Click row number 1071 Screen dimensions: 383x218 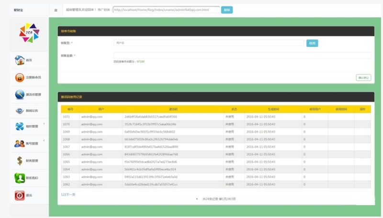(66, 117)
